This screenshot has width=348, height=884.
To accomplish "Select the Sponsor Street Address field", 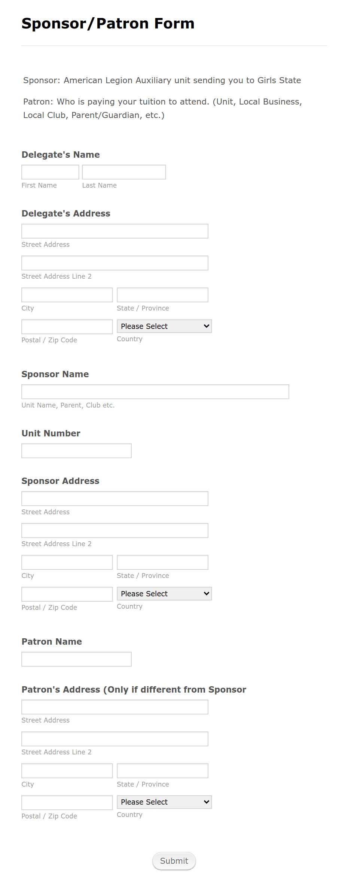I will point(115,499).
